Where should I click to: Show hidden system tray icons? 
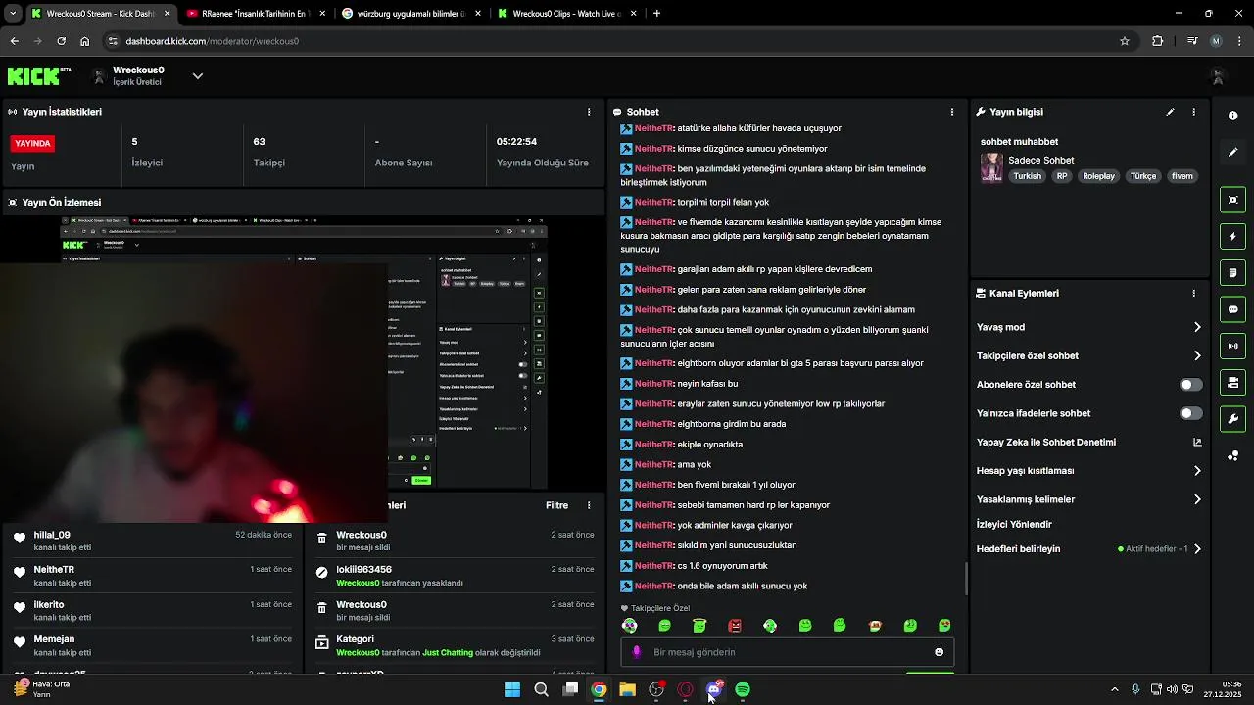1114,689
